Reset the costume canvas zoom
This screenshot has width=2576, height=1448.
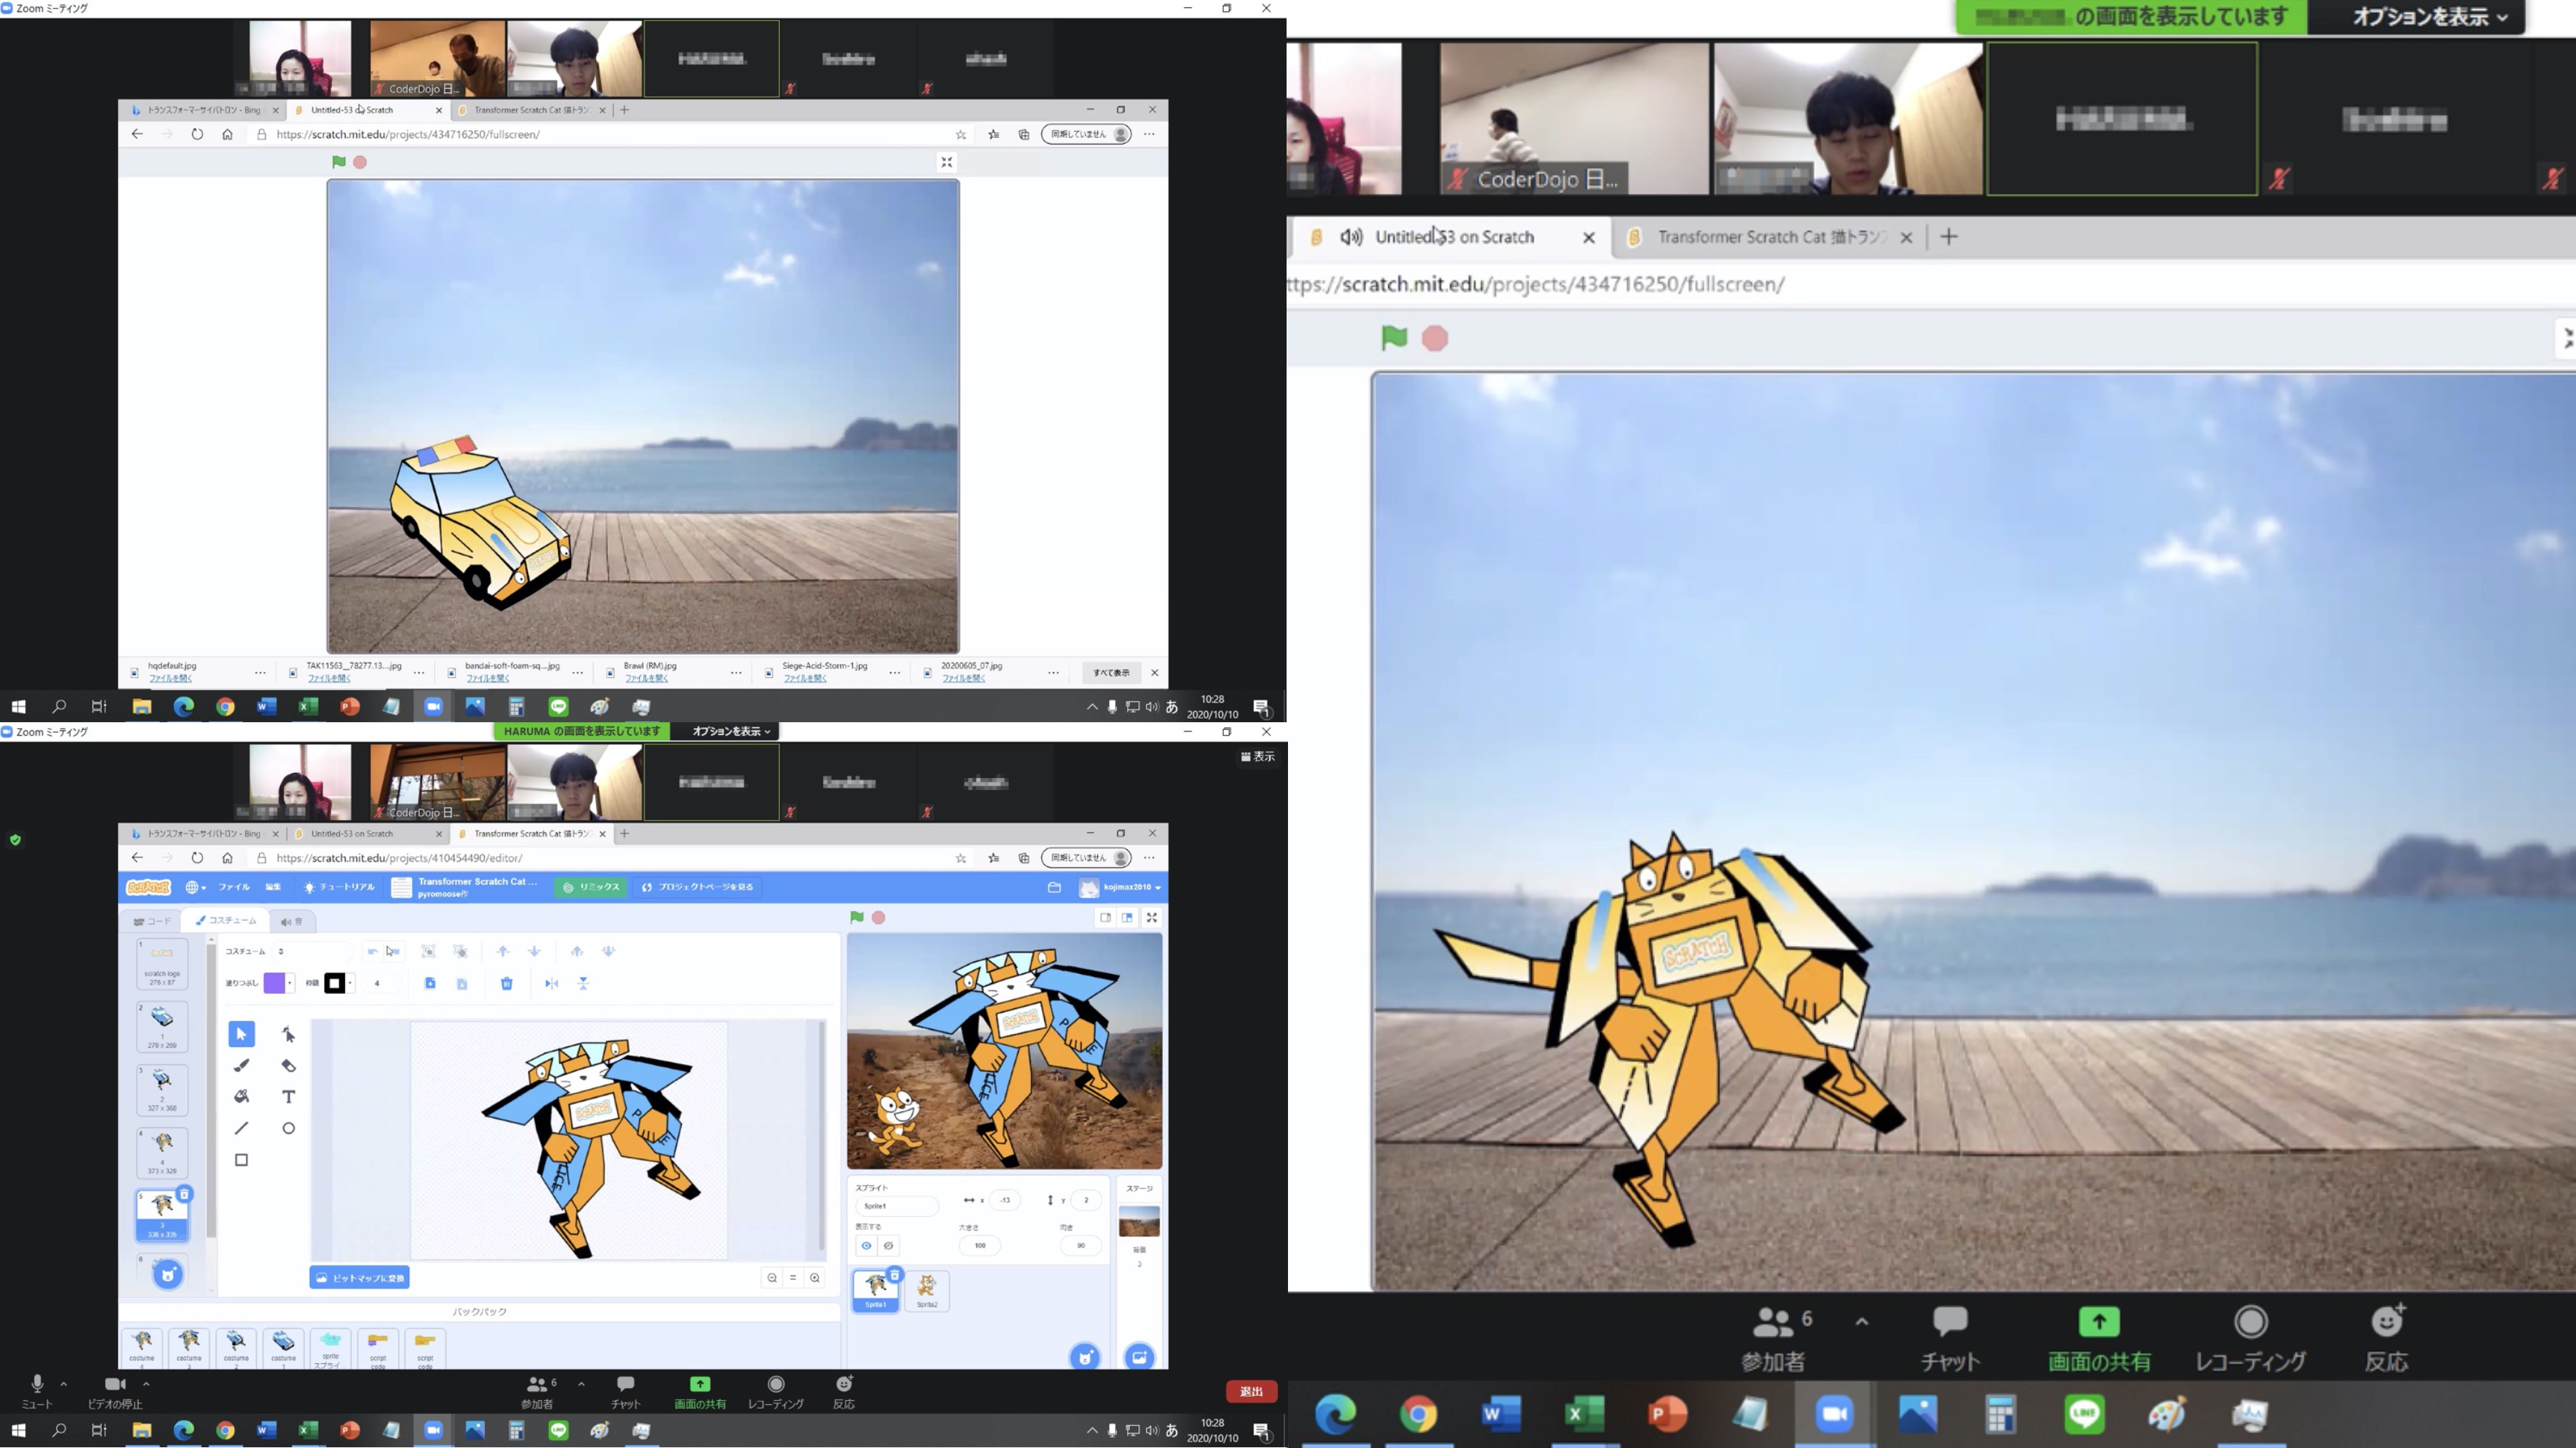[793, 1277]
